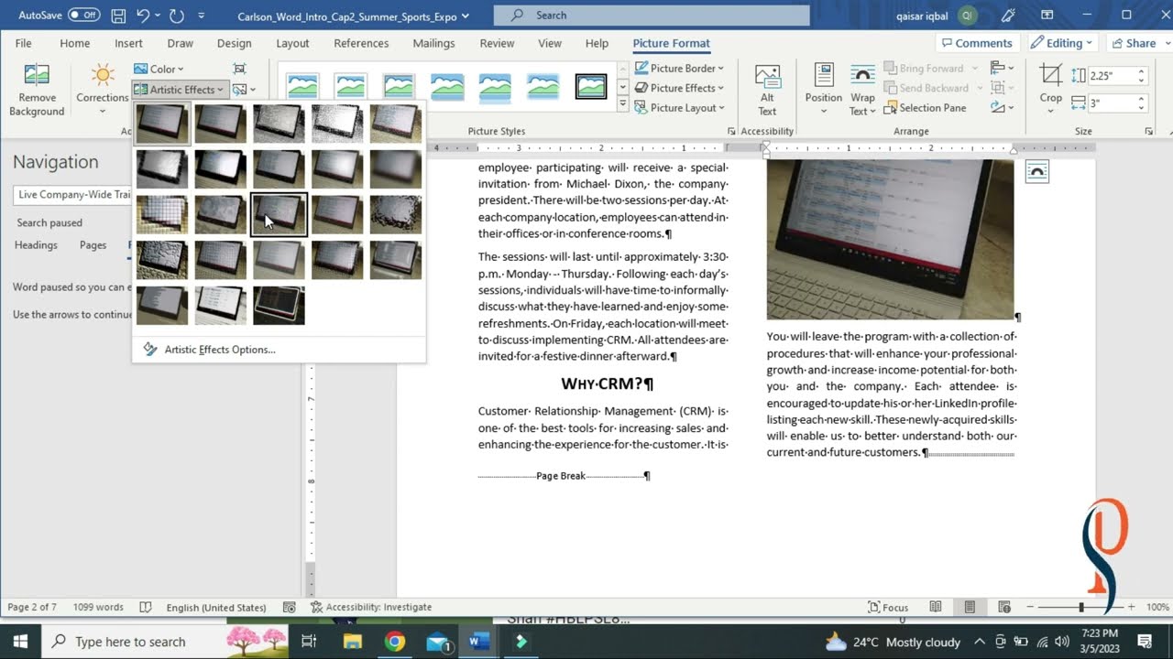Open the Picture Layout dropdown
The image size is (1173, 659).
pyautogui.click(x=679, y=108)
